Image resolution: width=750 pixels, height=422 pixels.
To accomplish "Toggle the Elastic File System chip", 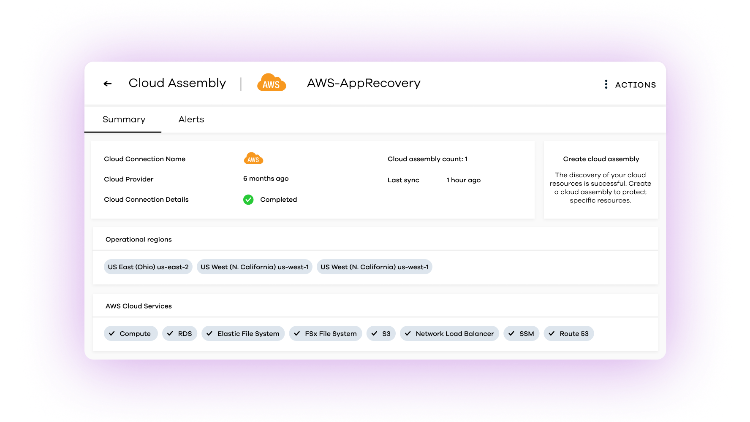I will point(243,333).
